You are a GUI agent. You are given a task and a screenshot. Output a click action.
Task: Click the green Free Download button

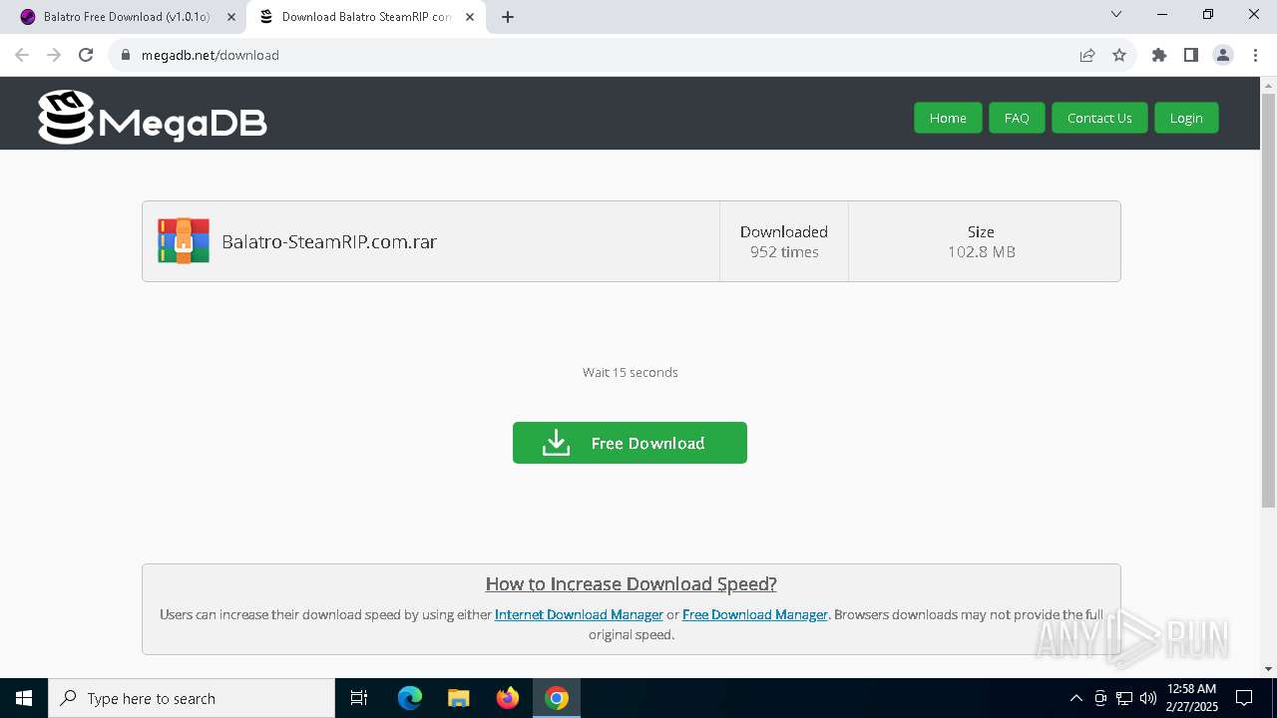click(x=630, y=443)
